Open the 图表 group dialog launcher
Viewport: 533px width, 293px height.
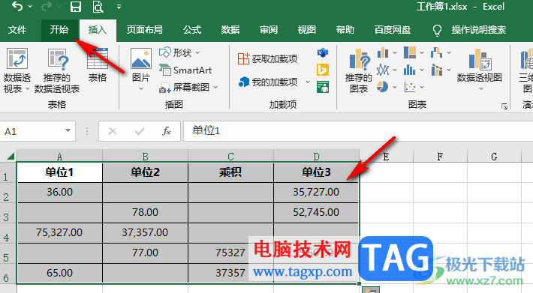coord(504,106)
